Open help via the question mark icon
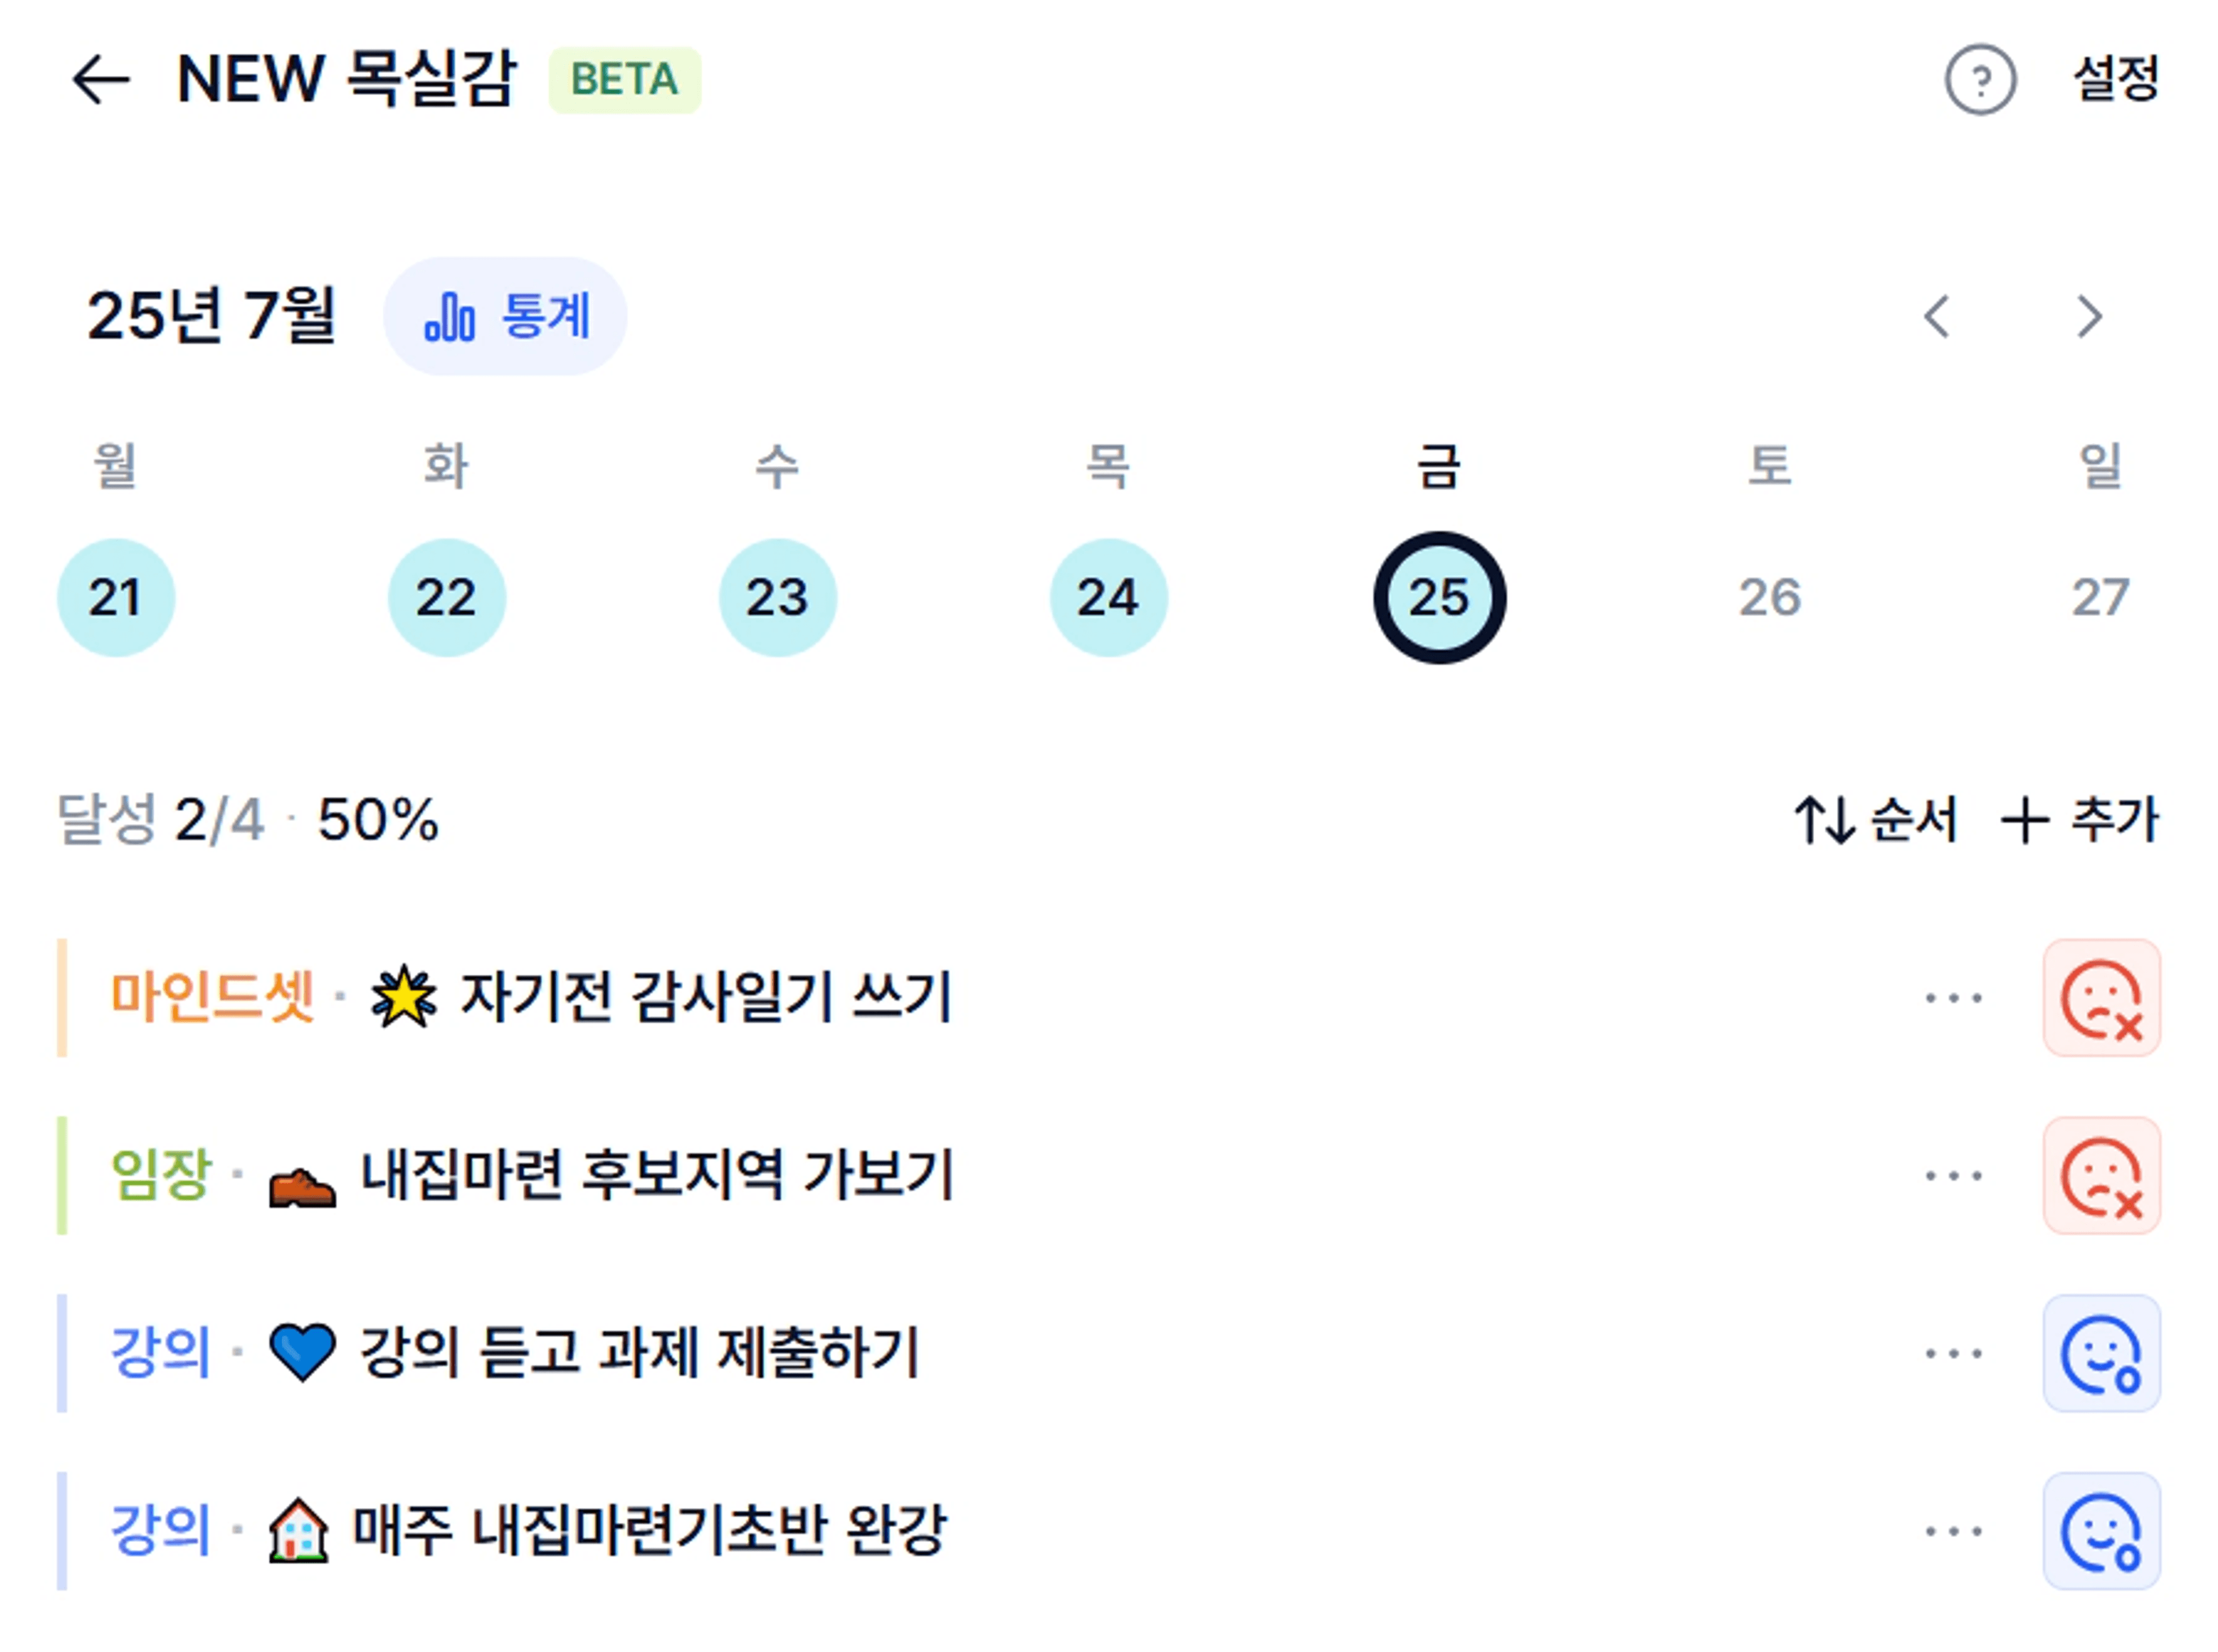This screenshot has width=2218, height=1652. coord(1979,80)
